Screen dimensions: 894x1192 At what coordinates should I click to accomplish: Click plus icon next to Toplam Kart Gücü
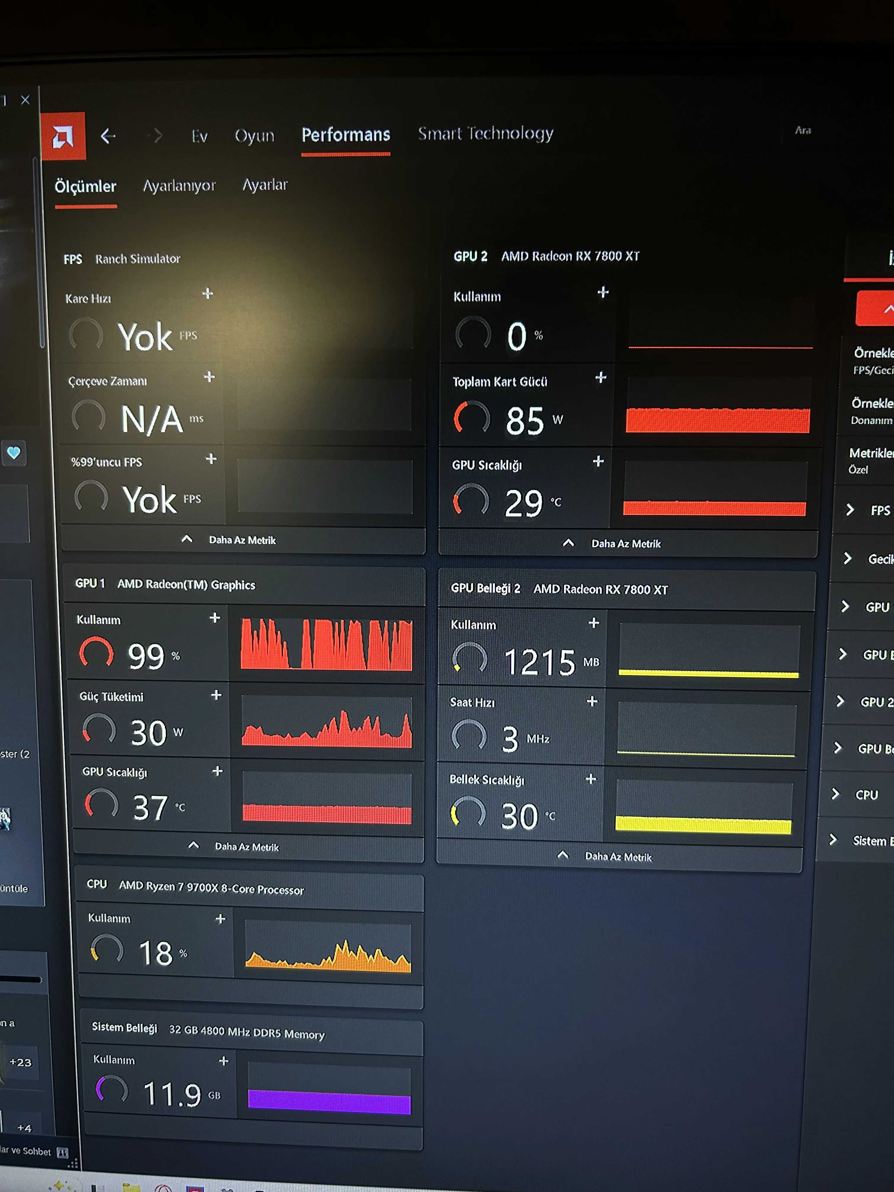point(601,377)
